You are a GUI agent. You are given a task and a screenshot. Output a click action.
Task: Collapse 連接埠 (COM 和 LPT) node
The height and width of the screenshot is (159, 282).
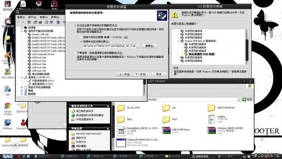click(x=22, y=77)
